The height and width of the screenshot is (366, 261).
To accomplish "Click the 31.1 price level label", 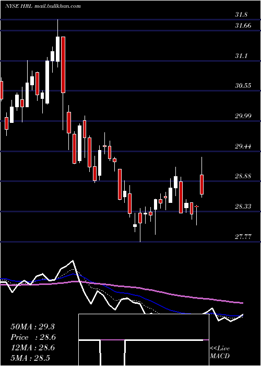I will 241,56.
